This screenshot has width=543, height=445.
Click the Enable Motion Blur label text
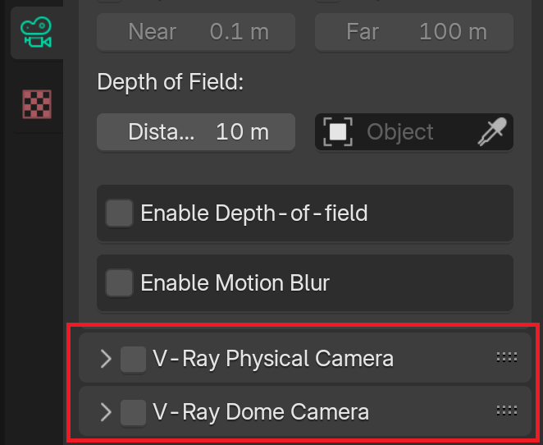[x=235, y=282]
